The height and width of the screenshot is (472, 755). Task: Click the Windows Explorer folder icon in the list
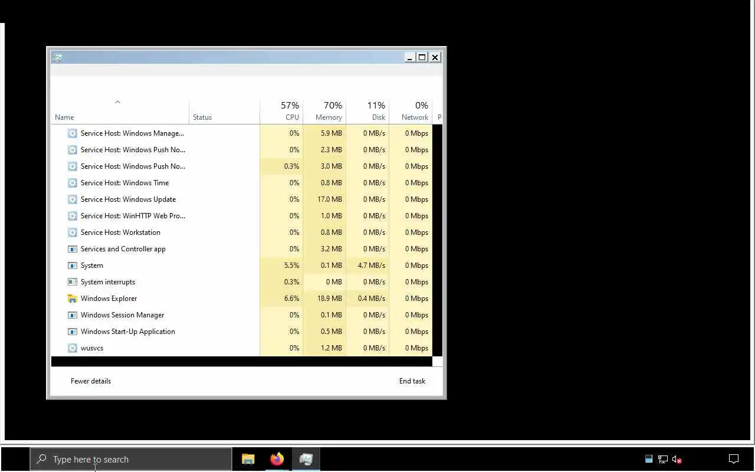coord(73,299)
